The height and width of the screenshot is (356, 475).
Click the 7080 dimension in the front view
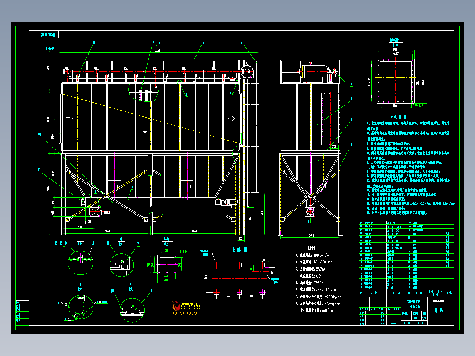145,132
